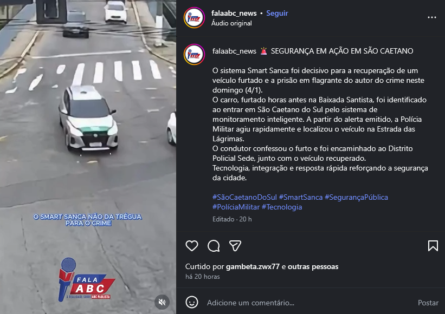Save post with bookmark icon
Viewport: 445px width, 314px height.
point(433,246)
